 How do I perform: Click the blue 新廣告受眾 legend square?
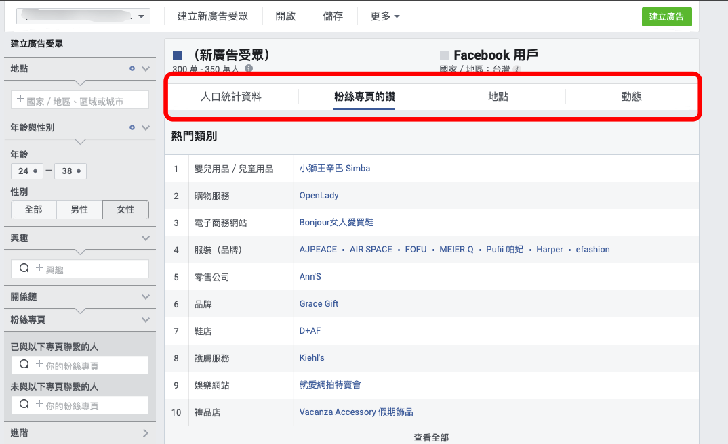click(x=177, y=56)
